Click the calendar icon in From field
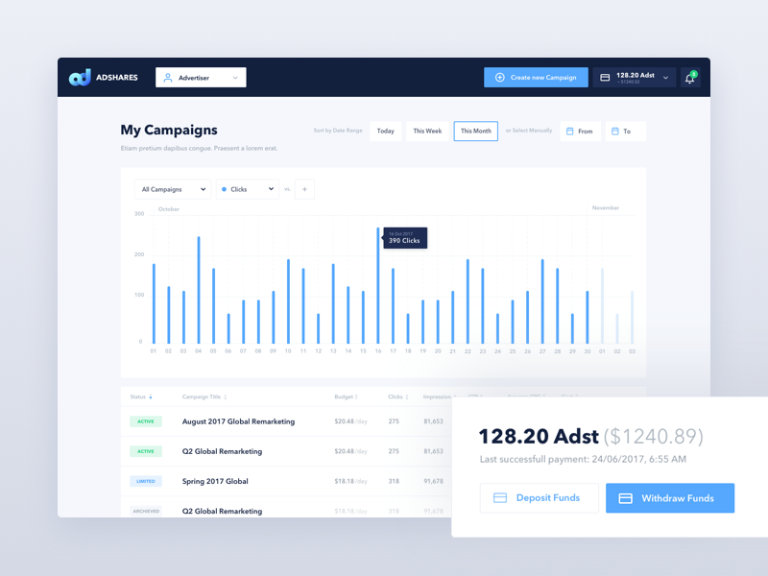 569,132
